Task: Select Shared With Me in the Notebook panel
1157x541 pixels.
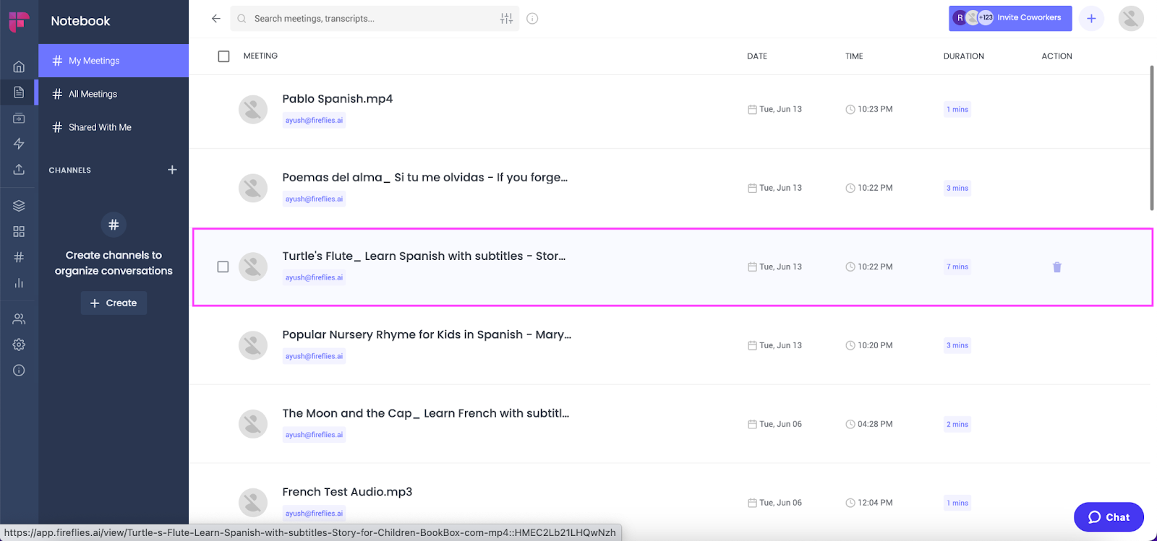Action: pos(114,127)
